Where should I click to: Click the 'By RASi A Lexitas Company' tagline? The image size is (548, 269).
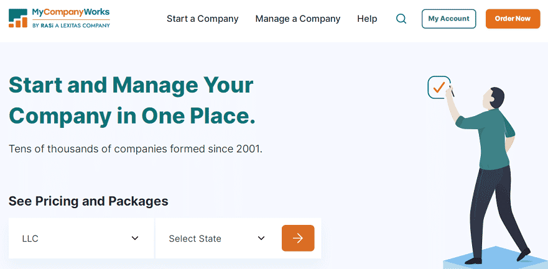tap(71, 25)
